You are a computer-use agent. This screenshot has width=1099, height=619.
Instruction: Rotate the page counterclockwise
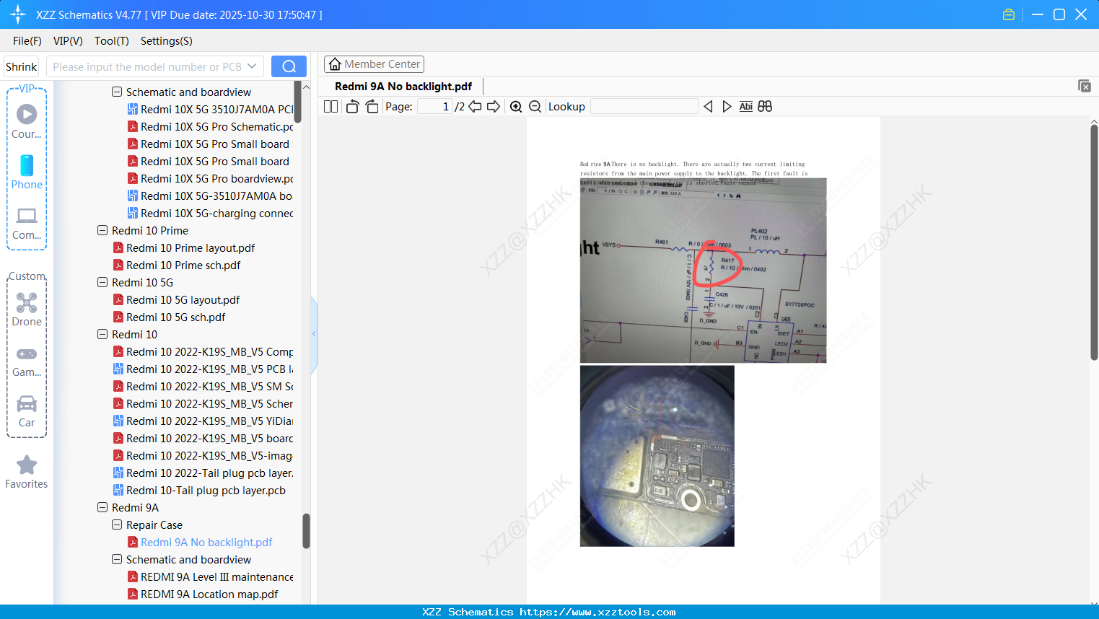pyautogui.click(x=353, y=107)
